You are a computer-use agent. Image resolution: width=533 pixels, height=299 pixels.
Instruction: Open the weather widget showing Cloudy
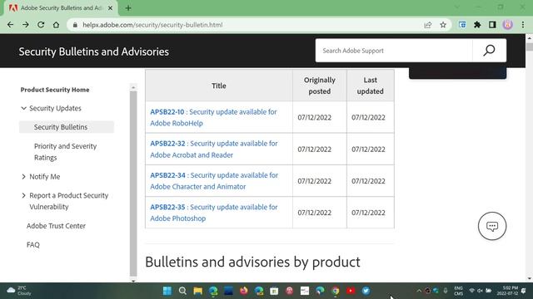(x=20, y=291)
